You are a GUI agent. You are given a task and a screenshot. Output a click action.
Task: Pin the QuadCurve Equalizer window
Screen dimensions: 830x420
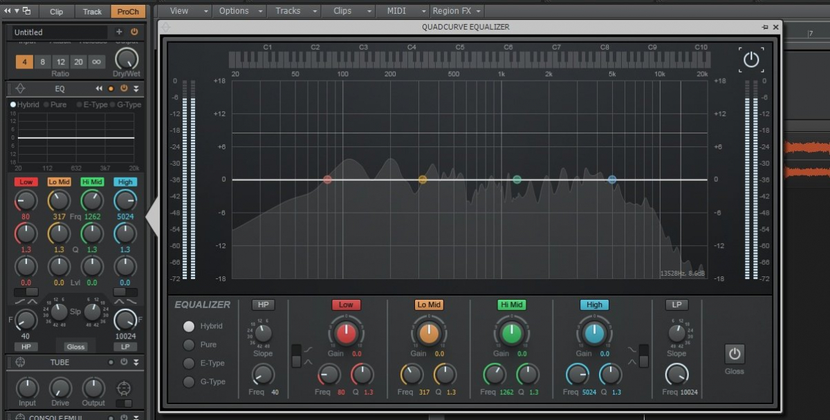[765, 27]
